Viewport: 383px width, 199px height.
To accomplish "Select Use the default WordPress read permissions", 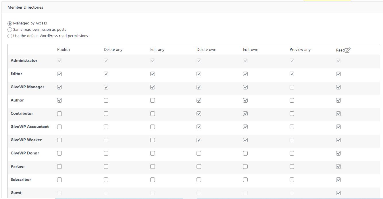I will [x=10, y=36].
